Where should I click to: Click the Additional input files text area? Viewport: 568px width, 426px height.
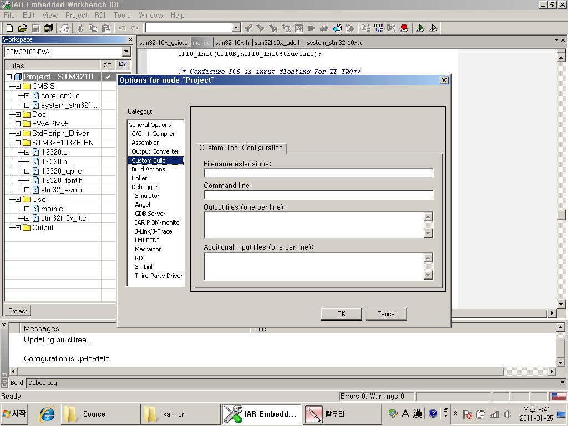(x=314, y=267)
